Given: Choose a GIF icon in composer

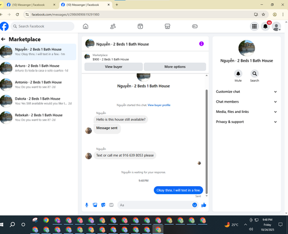Looking at the screenshot, I should (111, 205).
